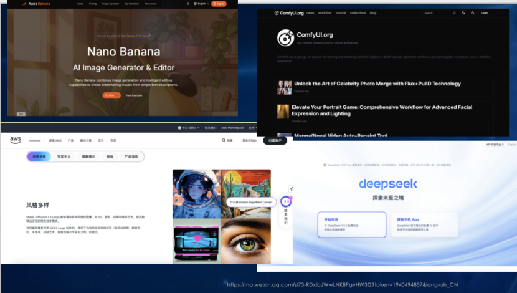The height and width of the screenshot is (293, 517).
Task: Expand the Resources menu in Nano Banana
Action: point(150,4)
